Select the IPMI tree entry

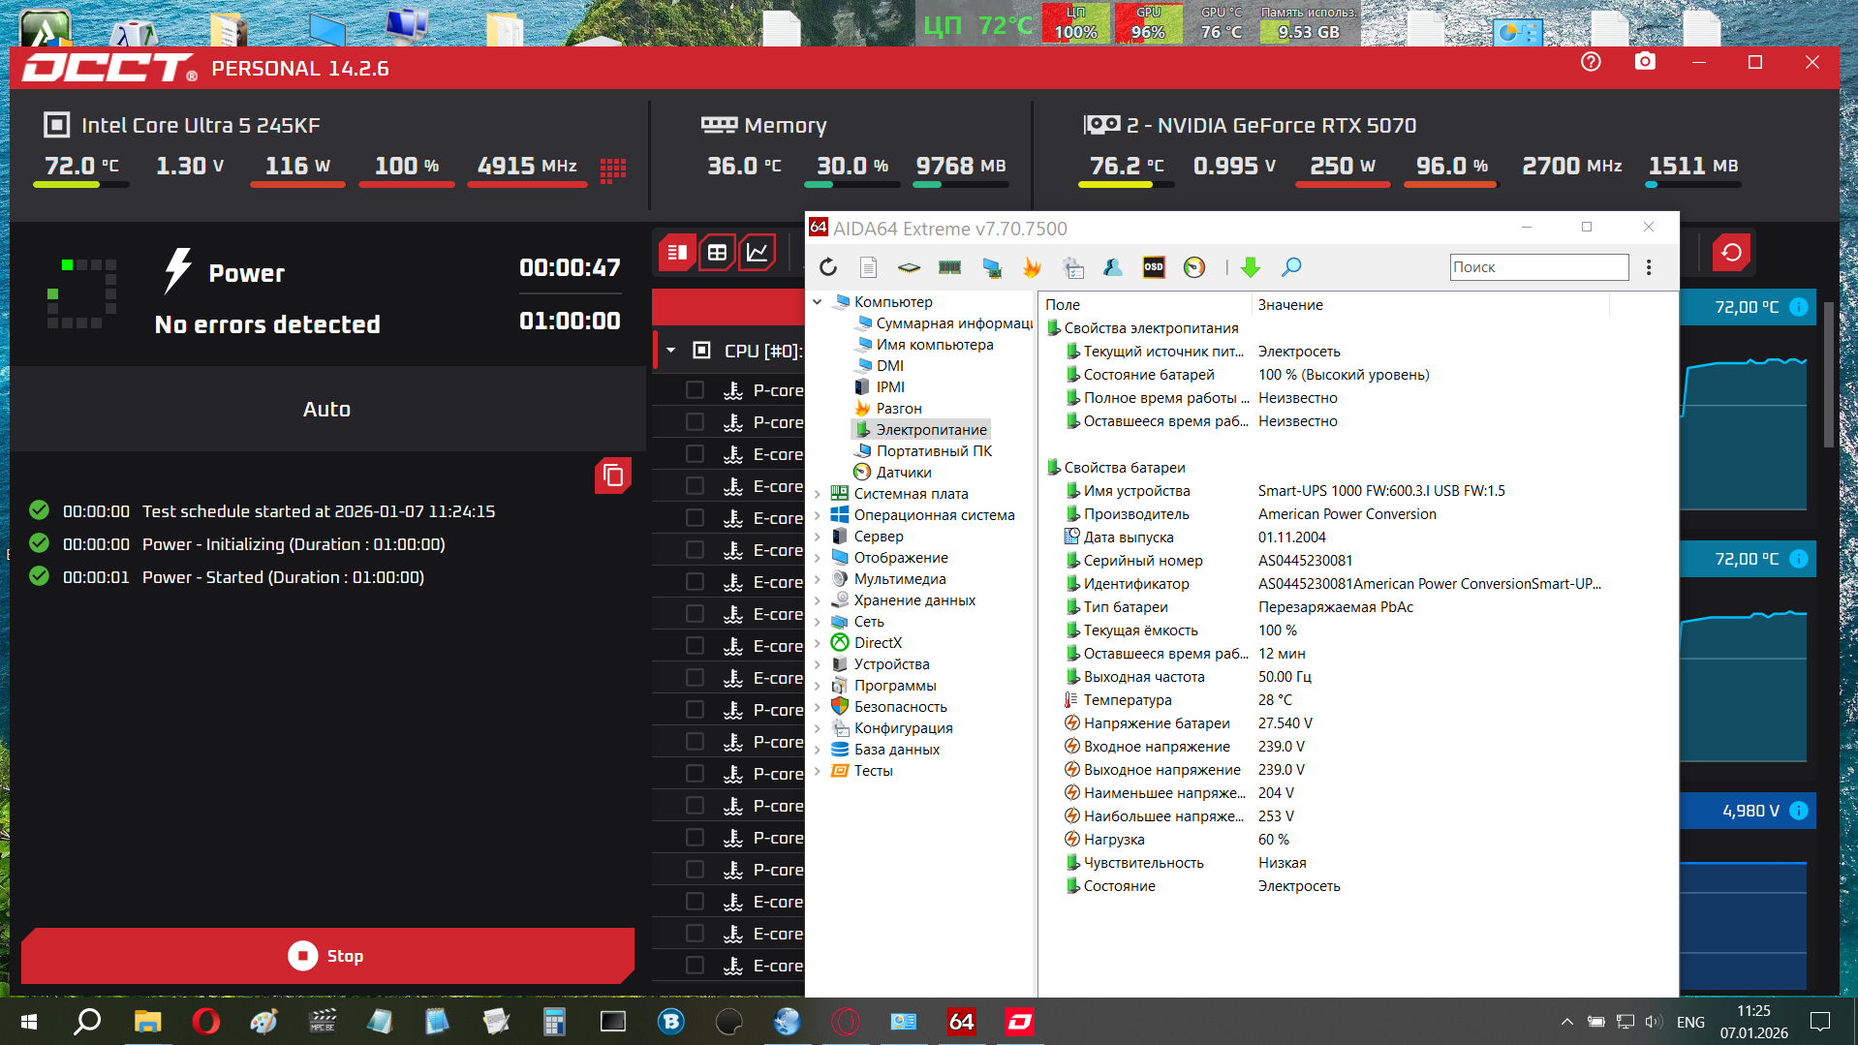(x=890, y=387)
